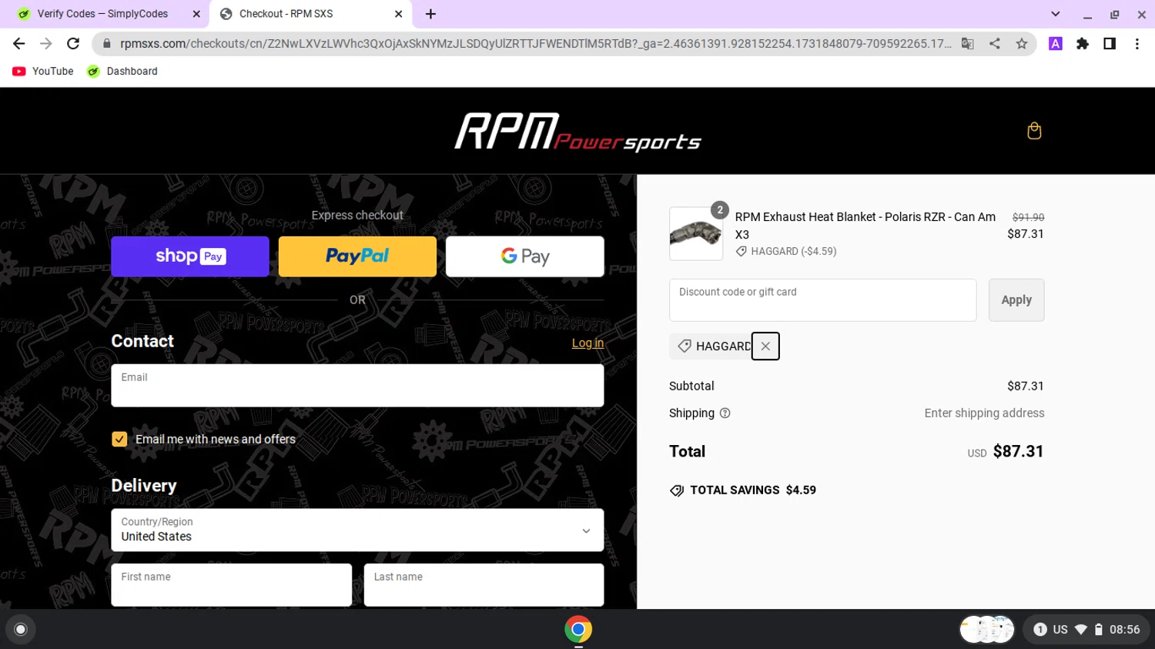Image resolution: width=1155 pixels, height=649 pixels.
Task: Open the ChromeOS launcher button
Action: coord(21,630)
